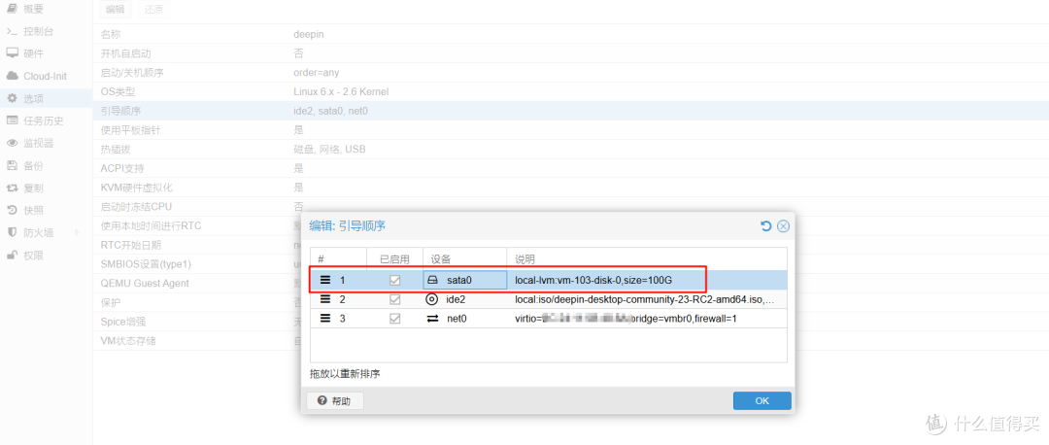The image size is (1049, 445).
Task: Open the 防火墙 firewall section
Action: pos(47,233)
